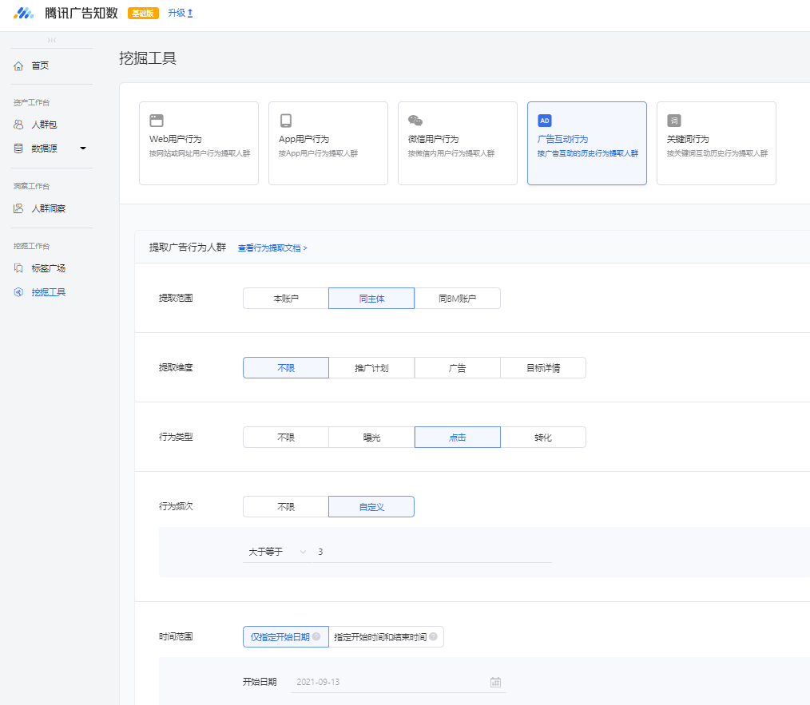Select the App用户行为 card
This screenshot has height=705, width=810.
[x=328, y=143]
